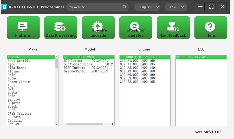The width and height of the screenshot is (234, 139).
Task: Select Aebi Schmidt make
Action: coord(31,61)
